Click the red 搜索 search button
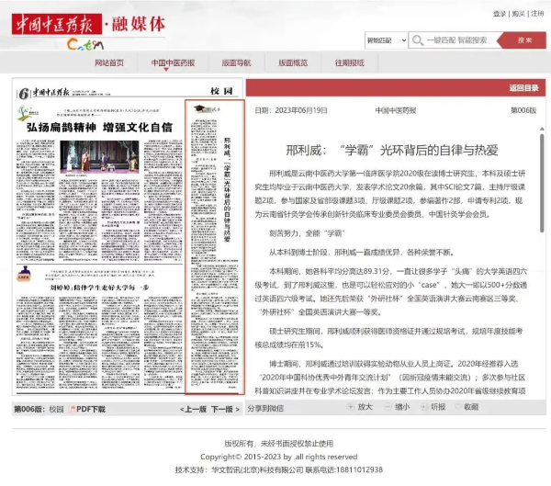Screen dimensions: 551x486 pyautogui.click(x=524, y=40)
